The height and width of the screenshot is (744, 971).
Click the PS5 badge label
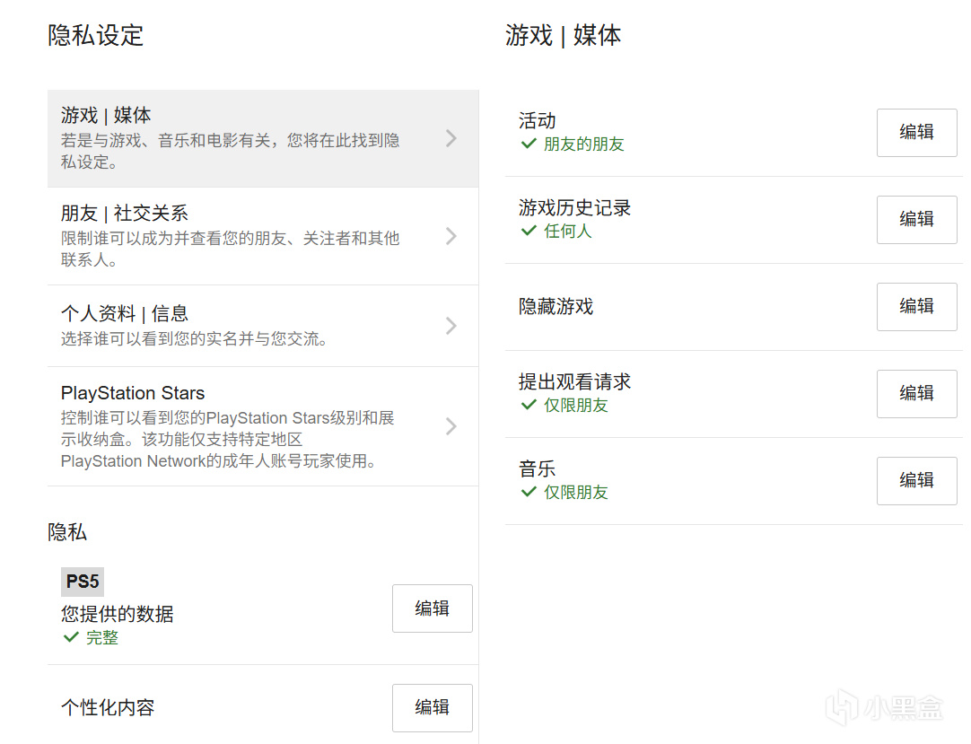83,582
